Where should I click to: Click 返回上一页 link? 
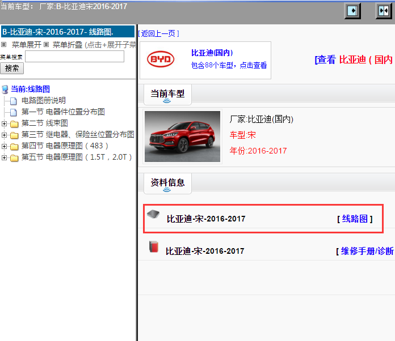158,33
